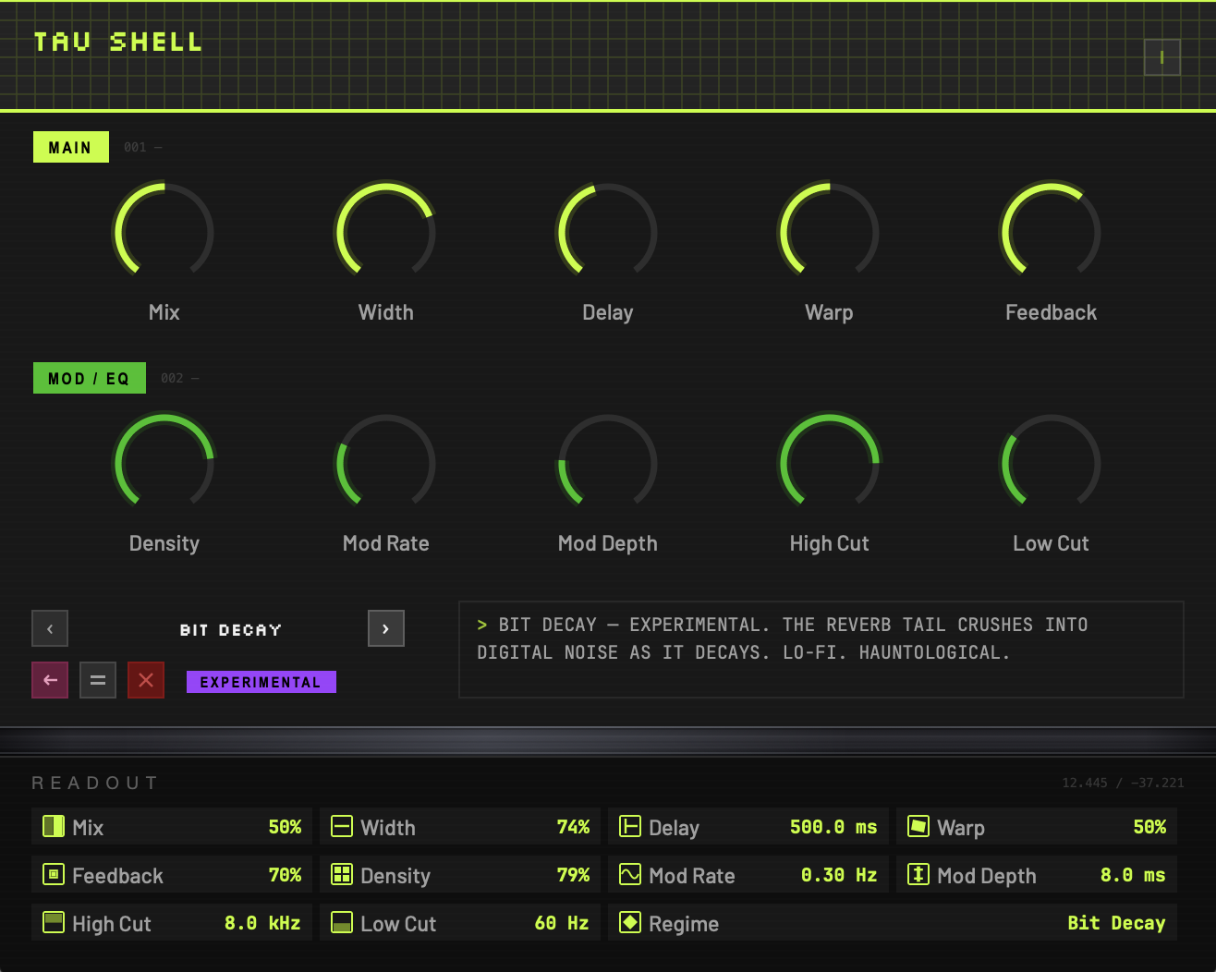
Task: Click the Bit Decay description text box
Action: coord(821,650)
